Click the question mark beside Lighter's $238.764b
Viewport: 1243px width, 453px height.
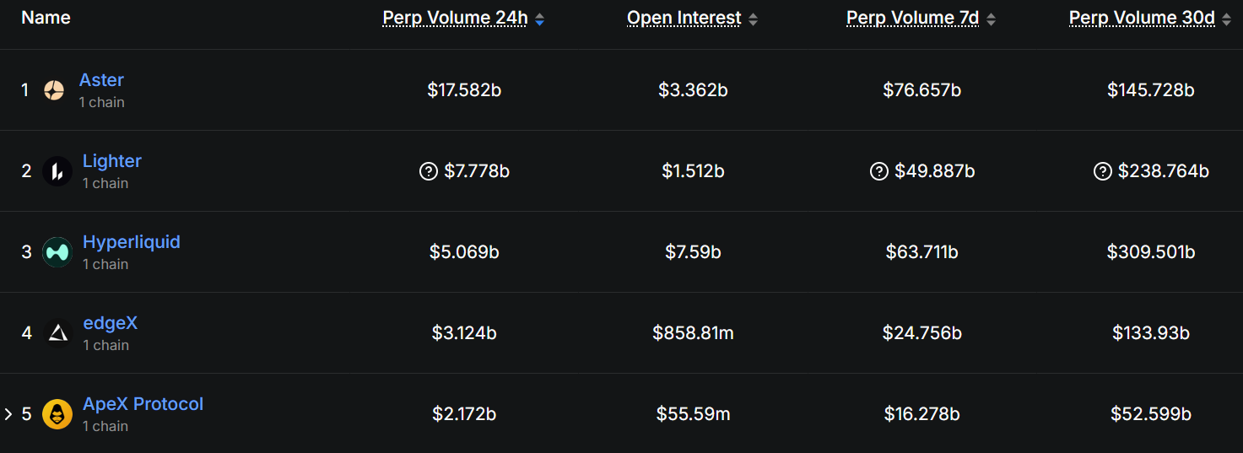1103,171
